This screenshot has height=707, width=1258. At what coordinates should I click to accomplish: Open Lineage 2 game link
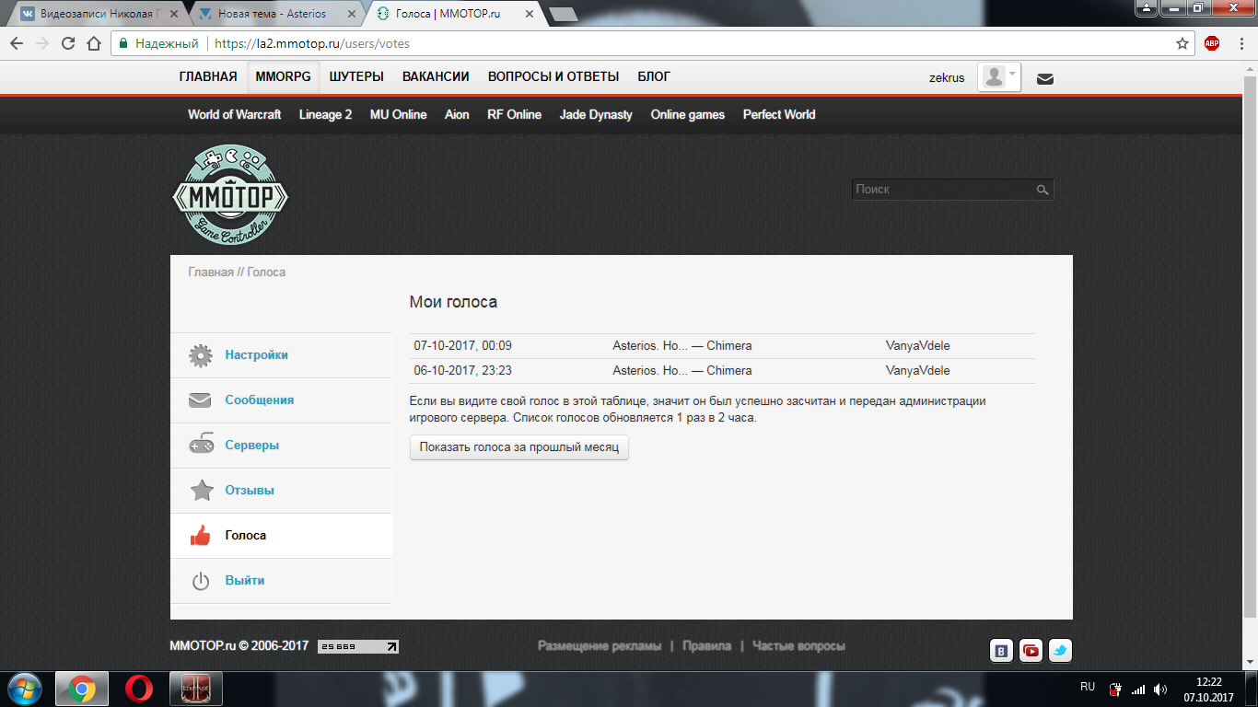coord(325,115)
